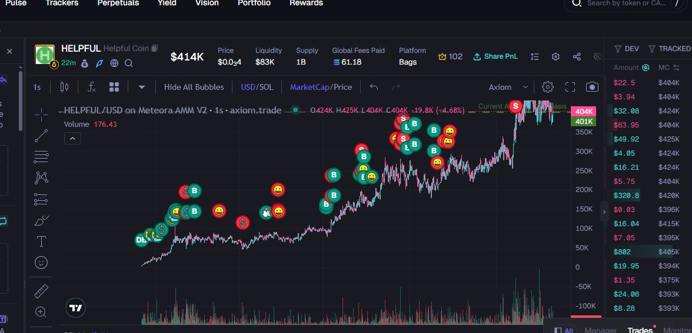Toggle MarketCap/Price chart mode
The width and height of the screenshot is (692, 333).
pyautogui.click(x=321, y=87)
